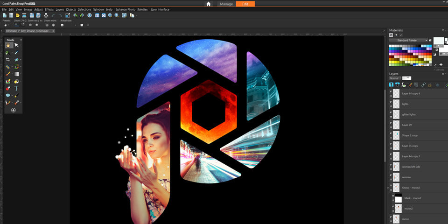Open the Standard Palette dropdown

[409, 40]
